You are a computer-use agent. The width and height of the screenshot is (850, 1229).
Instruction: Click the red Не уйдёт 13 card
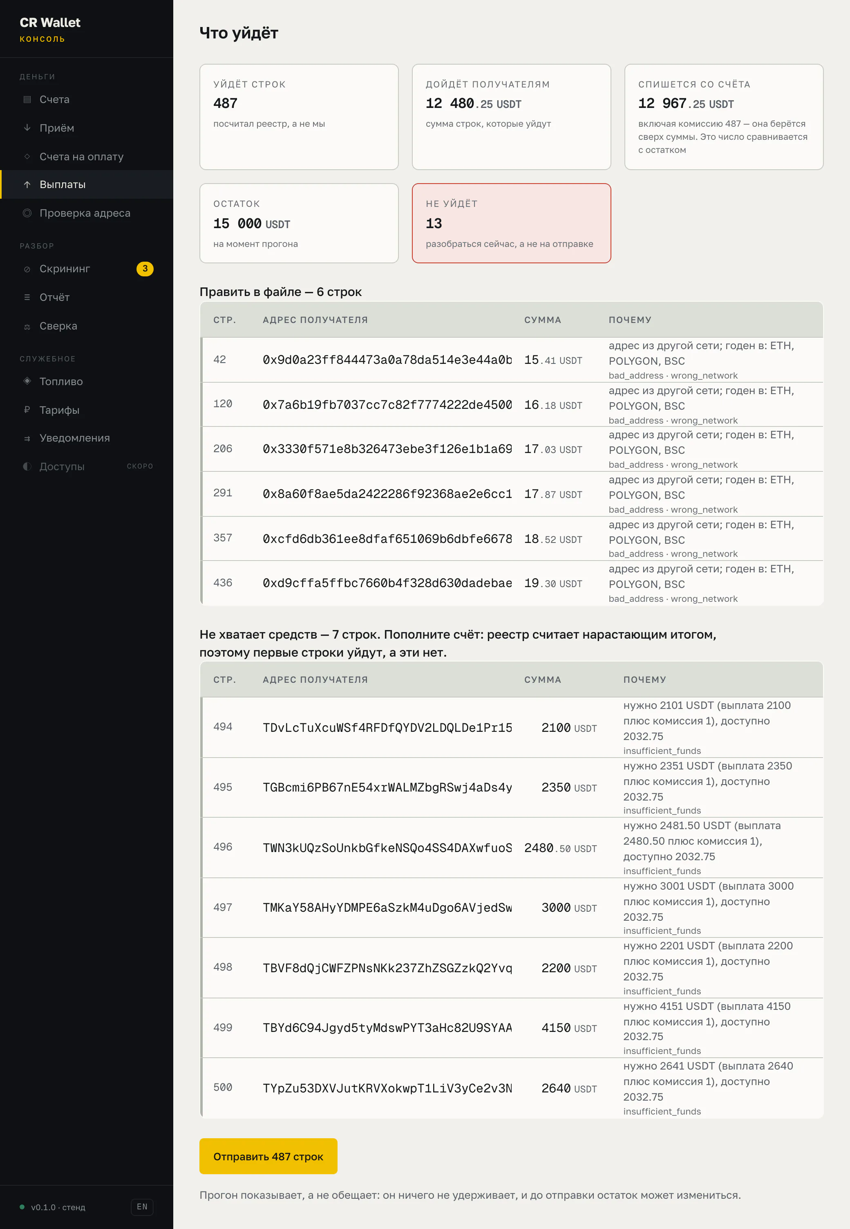[x=511, y=223]
